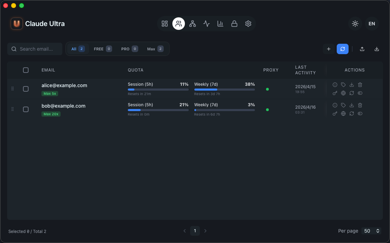Click the PROXY column header
The height and width of the screenshot is (243, 390).
(x=271, y=70)
